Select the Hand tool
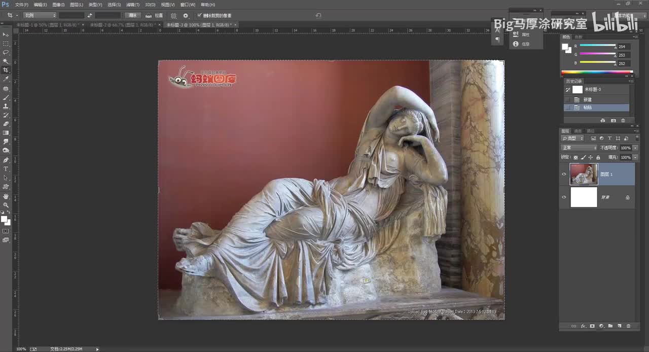Screen dimensions: 649x352 (6, 196)
